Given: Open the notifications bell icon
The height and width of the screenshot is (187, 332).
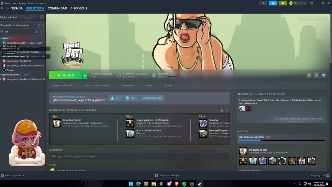Looking at the screenshot, I should pos(283,3).
